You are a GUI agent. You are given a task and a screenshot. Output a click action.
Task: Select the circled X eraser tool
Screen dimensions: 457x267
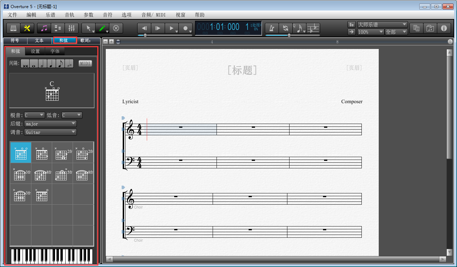116,28
